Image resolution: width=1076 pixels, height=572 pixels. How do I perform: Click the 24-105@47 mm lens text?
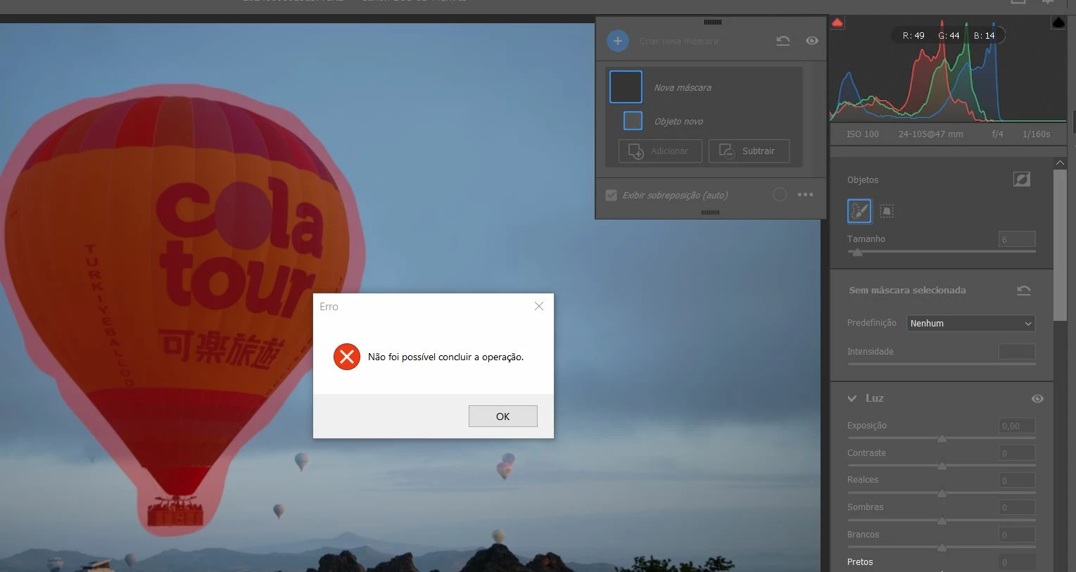tap(930, 134)
